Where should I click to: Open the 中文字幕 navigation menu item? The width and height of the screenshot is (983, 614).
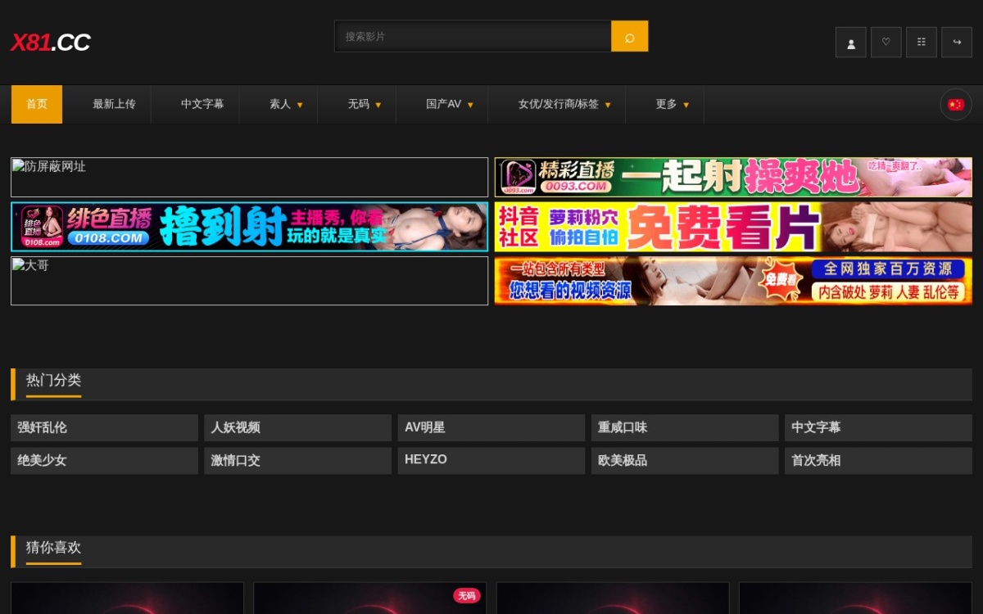(x=202, y=105)
